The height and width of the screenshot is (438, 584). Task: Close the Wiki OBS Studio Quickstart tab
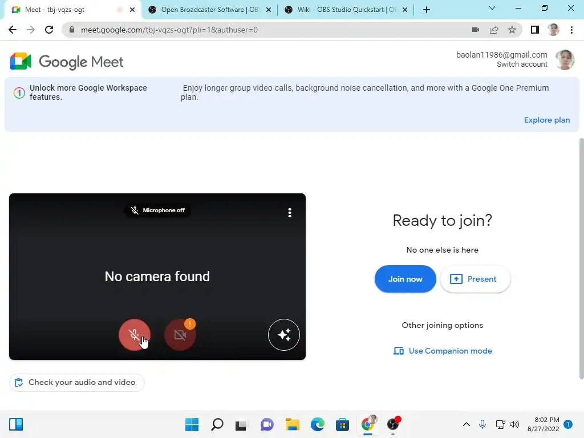tap(405, 10)
